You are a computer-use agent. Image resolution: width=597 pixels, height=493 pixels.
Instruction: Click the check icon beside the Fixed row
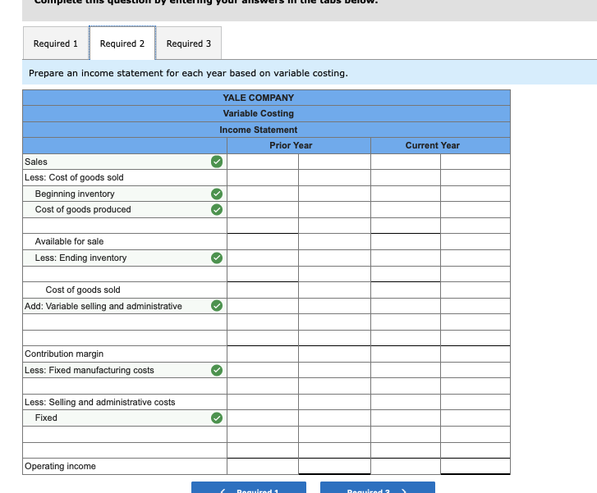coord(217,418)
